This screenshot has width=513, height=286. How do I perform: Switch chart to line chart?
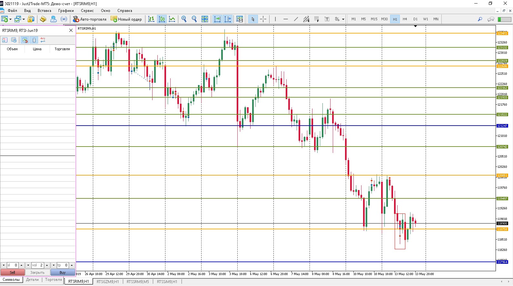172,19
